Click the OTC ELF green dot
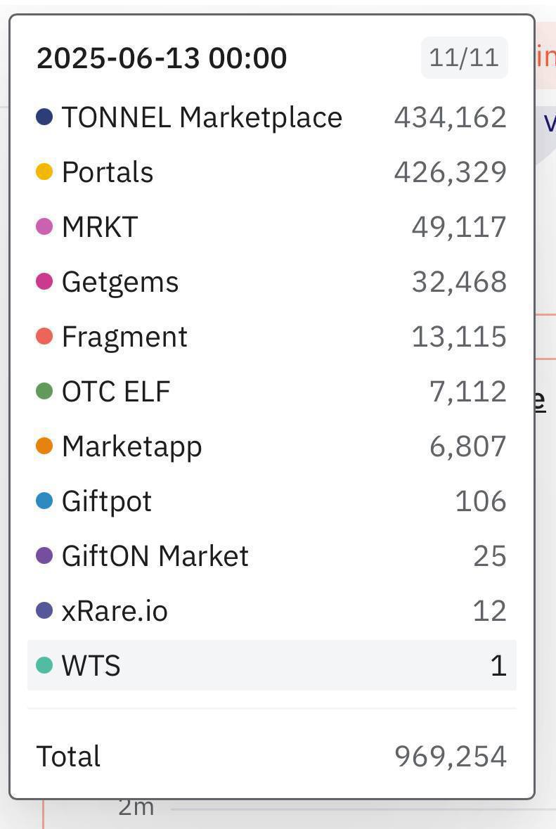 pos(44,392)
